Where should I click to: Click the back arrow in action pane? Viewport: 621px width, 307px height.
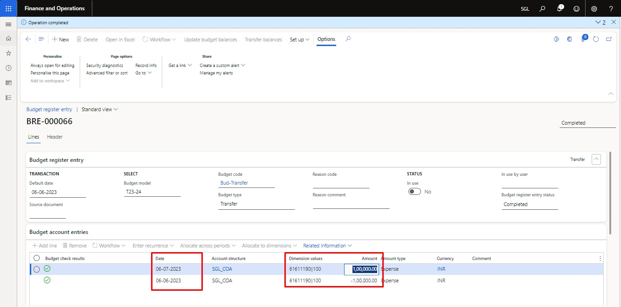pos(28,40)
